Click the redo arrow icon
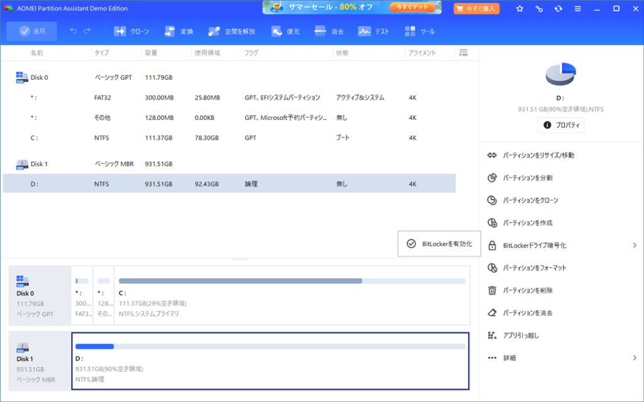This screenshot has height=402, width=644. [87, 31]
